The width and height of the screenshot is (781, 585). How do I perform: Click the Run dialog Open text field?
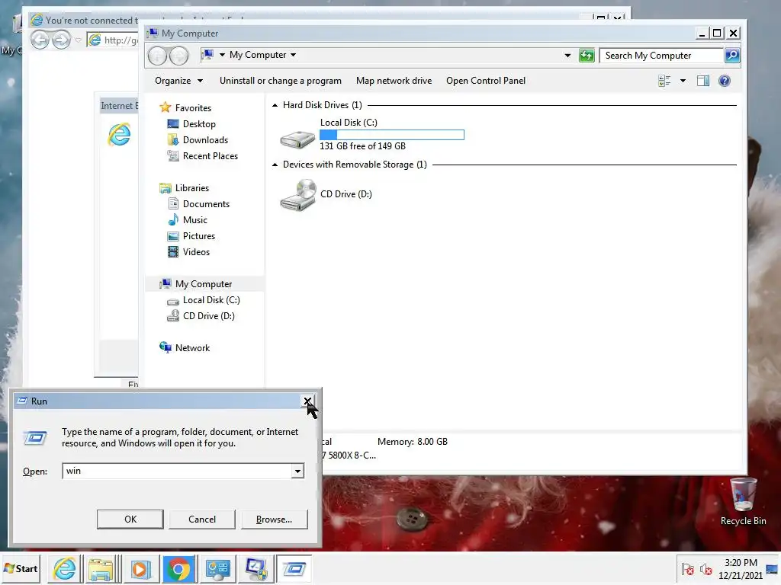coord(177,471)
